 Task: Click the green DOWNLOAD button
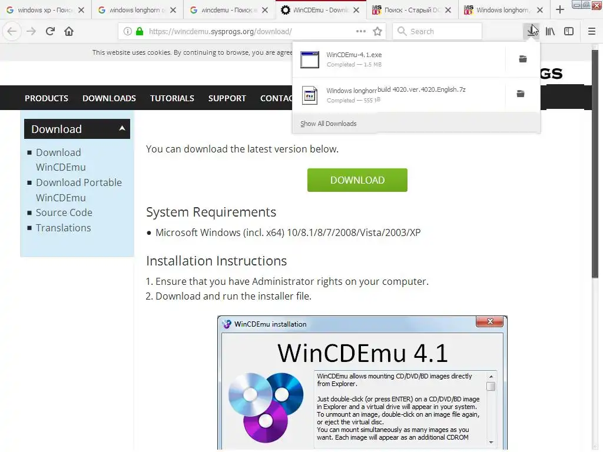357,180
